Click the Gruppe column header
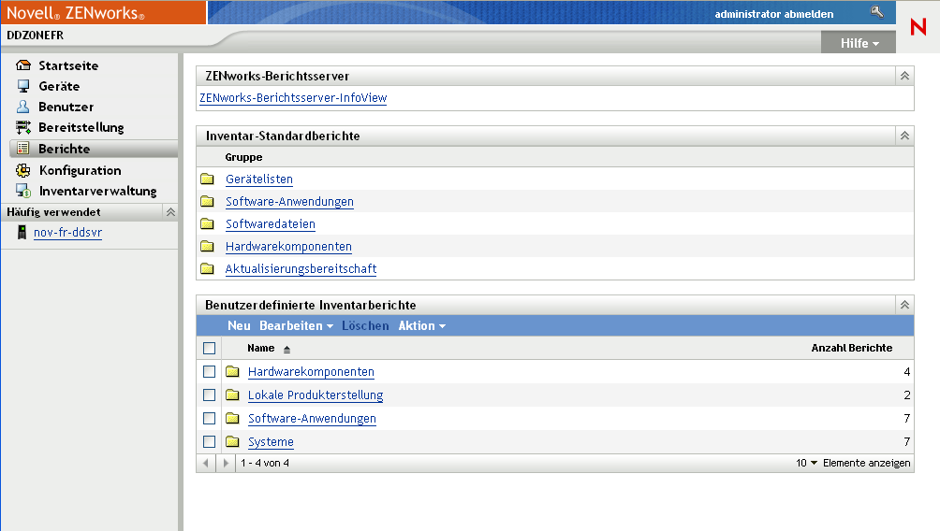The image size is (940, 531). (243, 157)
